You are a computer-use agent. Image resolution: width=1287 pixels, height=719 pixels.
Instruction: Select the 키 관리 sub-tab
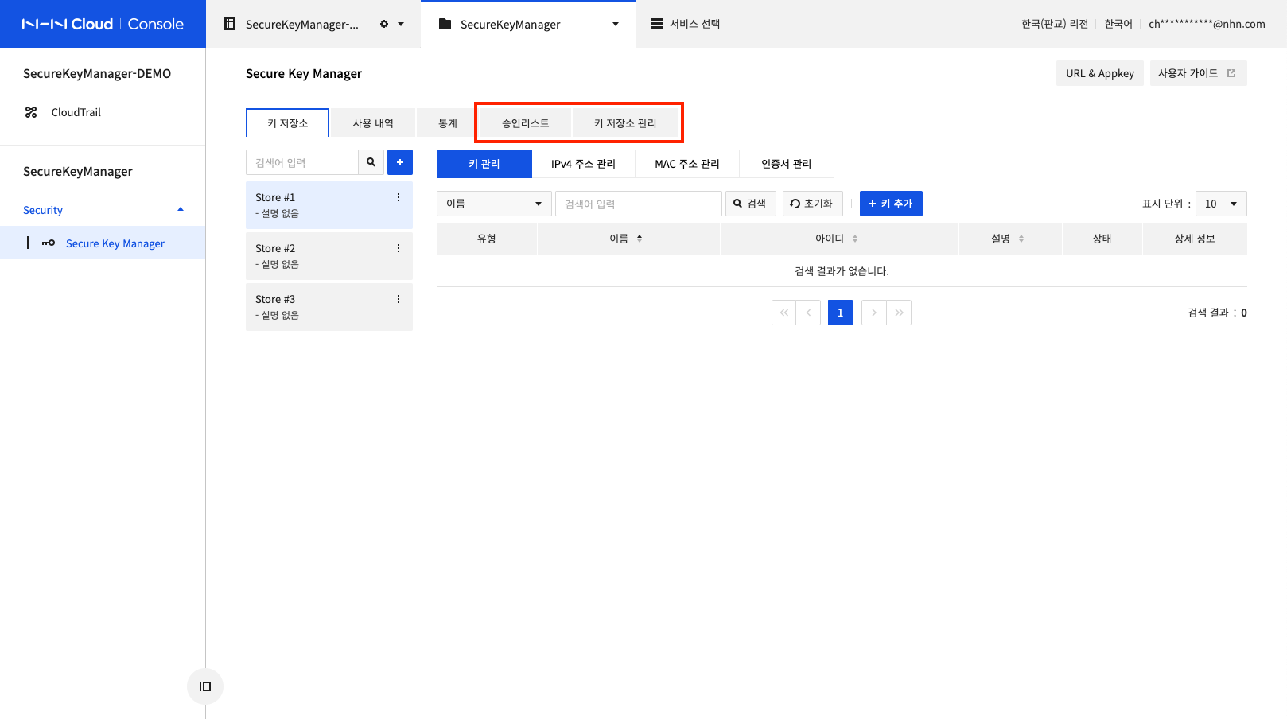[484, 164]
